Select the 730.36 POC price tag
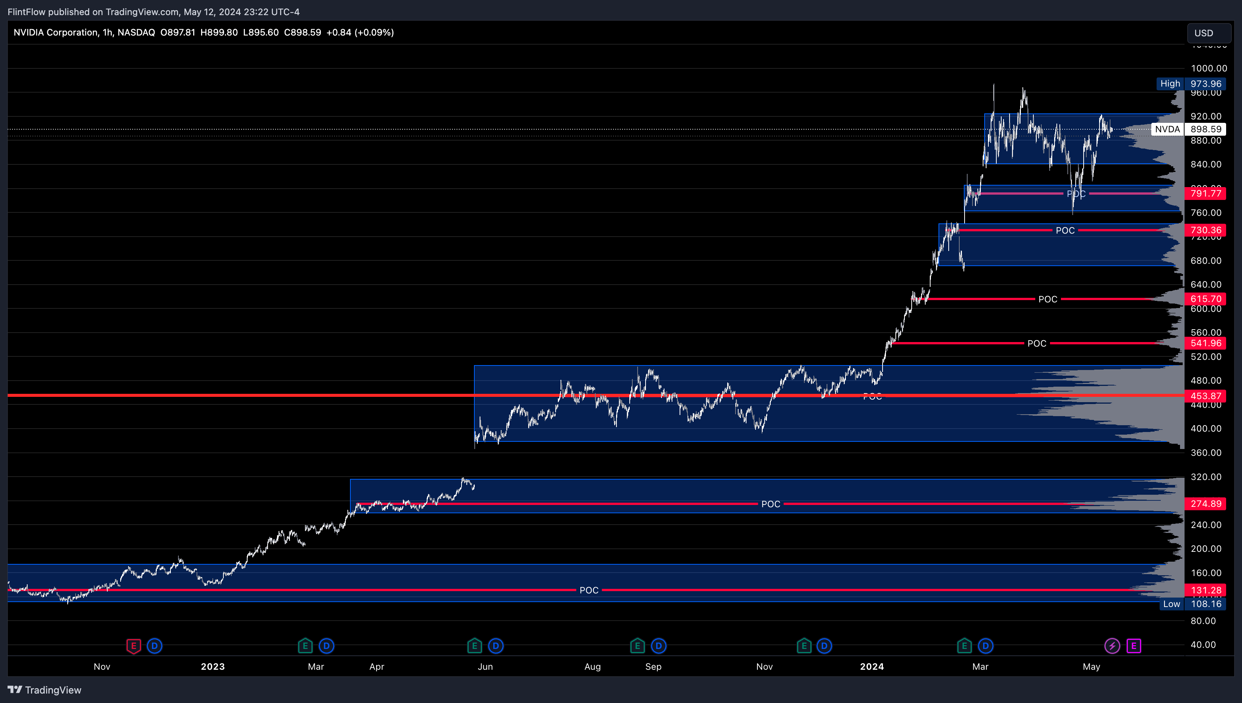This screenshot has width=1242, height=703. pos(1205,230)
